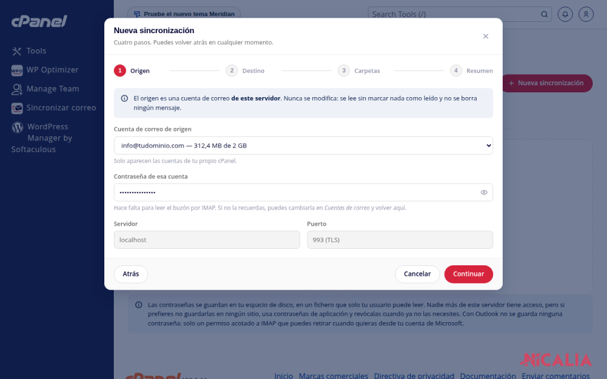Open Manage Team in the sidebar
This screenshot has width=607, height=379.
pyautogui.click(x=53, y=89)
